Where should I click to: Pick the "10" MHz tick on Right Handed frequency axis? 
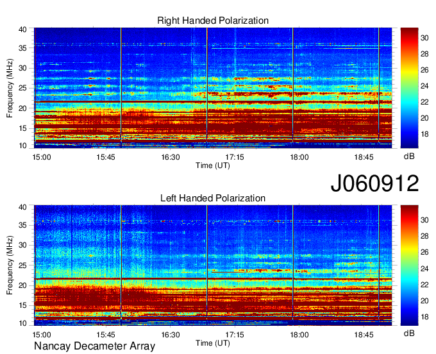tap(22, 146)
